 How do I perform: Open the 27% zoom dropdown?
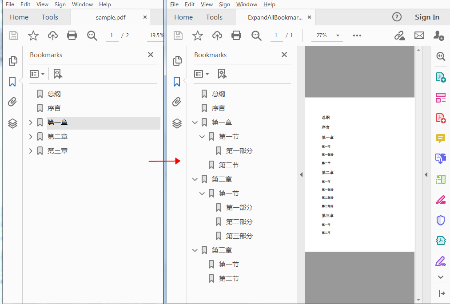pyautogui.click(x=338, y=36)
